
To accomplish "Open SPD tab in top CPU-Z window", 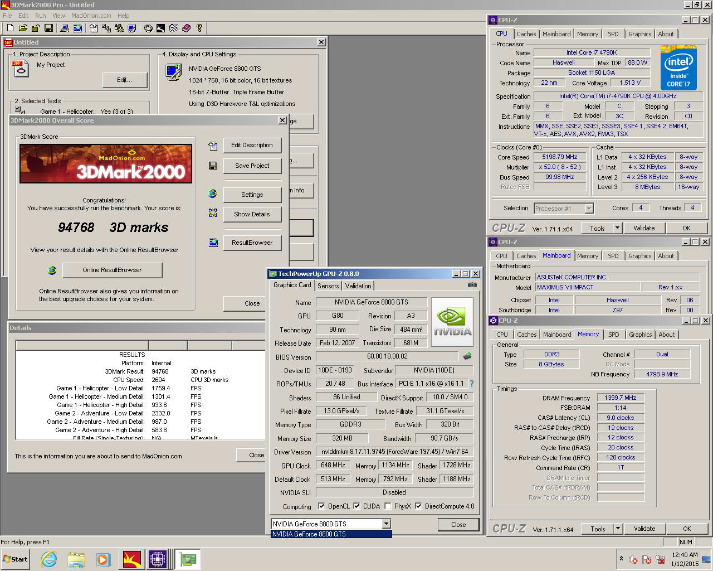I will 613,34.
